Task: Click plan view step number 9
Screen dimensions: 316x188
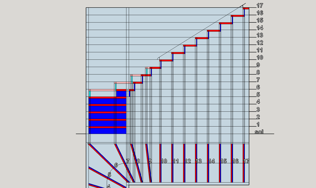Action: (150, 161)
